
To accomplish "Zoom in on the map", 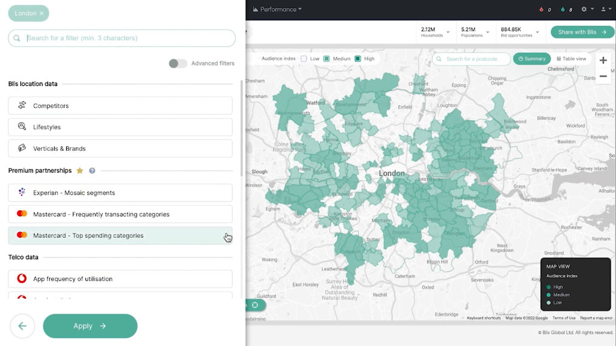I will click(603, 60).
